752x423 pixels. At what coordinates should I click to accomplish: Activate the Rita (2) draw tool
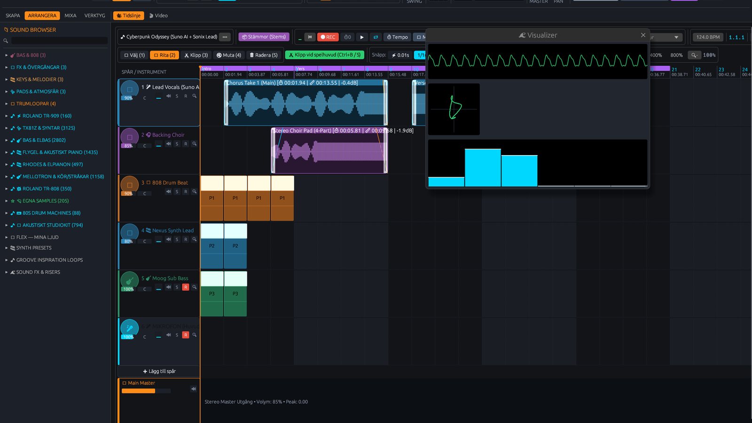click(x=164, y=55)
